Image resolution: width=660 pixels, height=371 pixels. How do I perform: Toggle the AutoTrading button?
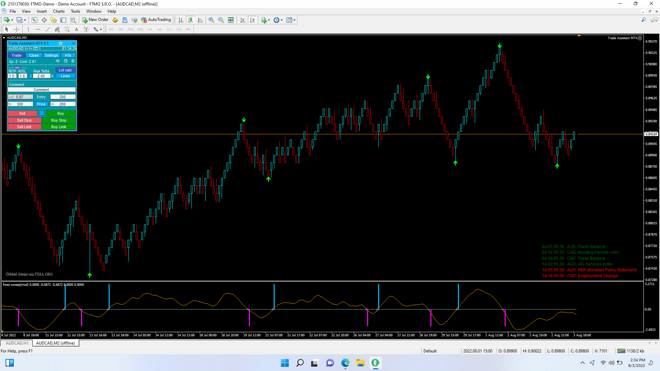coord(156,20)
